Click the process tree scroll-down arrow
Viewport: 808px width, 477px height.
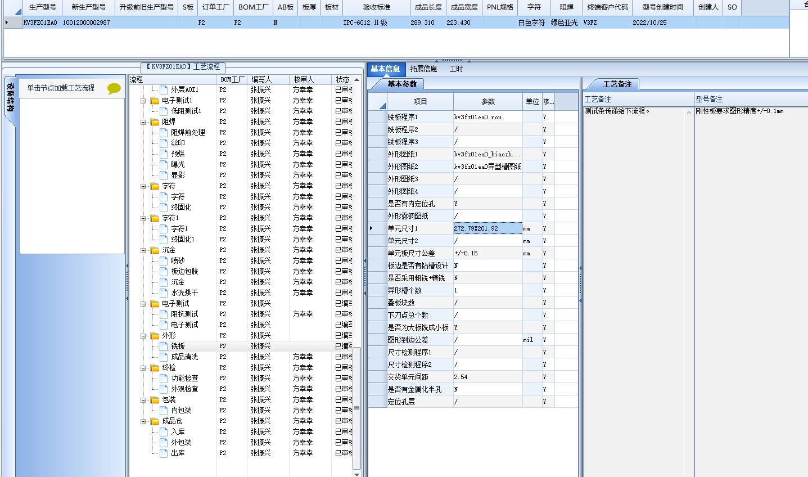pyautogui.click(x=356, y=474)
